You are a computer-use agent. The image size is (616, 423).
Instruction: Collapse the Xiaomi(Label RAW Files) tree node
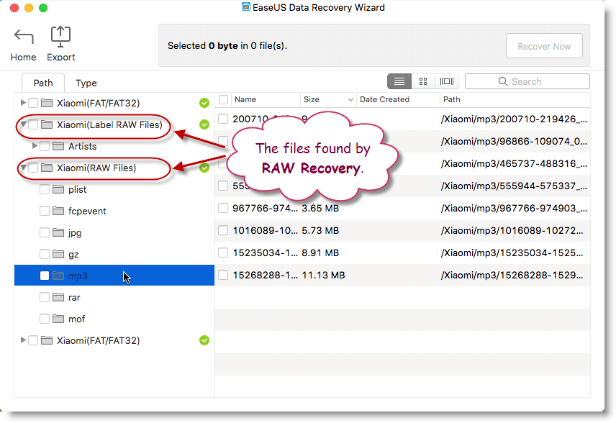[23, 124]
